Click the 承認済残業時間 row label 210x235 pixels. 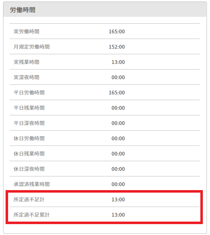point(31,184)
